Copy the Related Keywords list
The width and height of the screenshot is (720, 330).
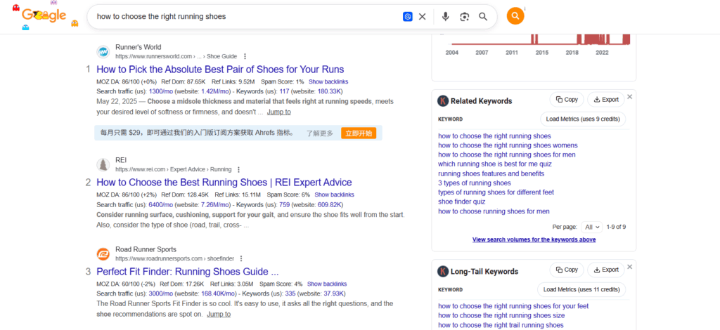tap(565, 100)
